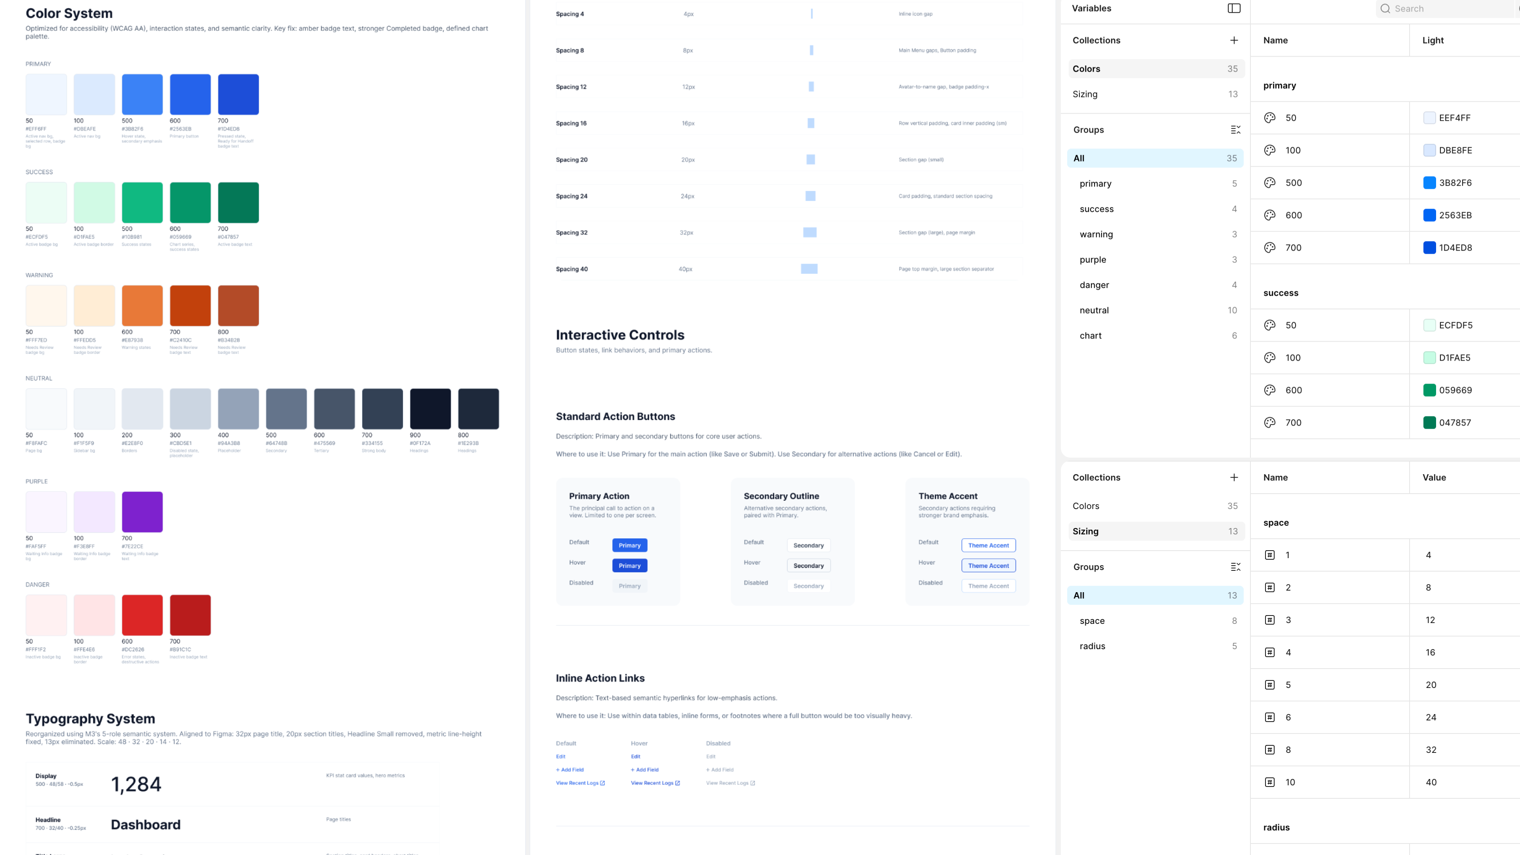Select Colors collection in upper panel

coord(1156,69)
